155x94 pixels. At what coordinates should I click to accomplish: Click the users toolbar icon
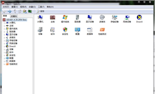[25, 11]
